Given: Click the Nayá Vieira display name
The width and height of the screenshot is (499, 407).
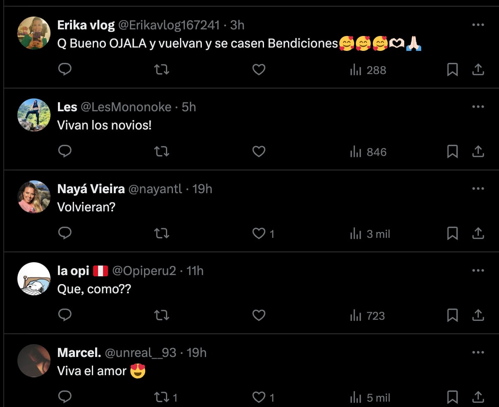Looking at the screenshot, I should [91, 189].
